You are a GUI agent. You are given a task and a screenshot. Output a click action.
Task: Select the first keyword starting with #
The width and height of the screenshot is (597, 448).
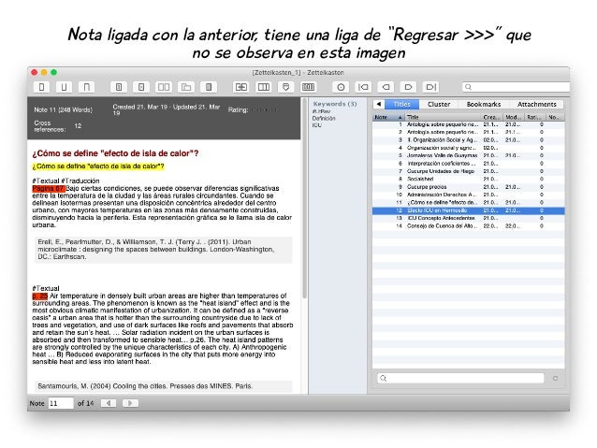pyautogui.click(x=321, y=111)
